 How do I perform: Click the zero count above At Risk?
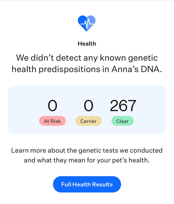[x=52, y=106]
